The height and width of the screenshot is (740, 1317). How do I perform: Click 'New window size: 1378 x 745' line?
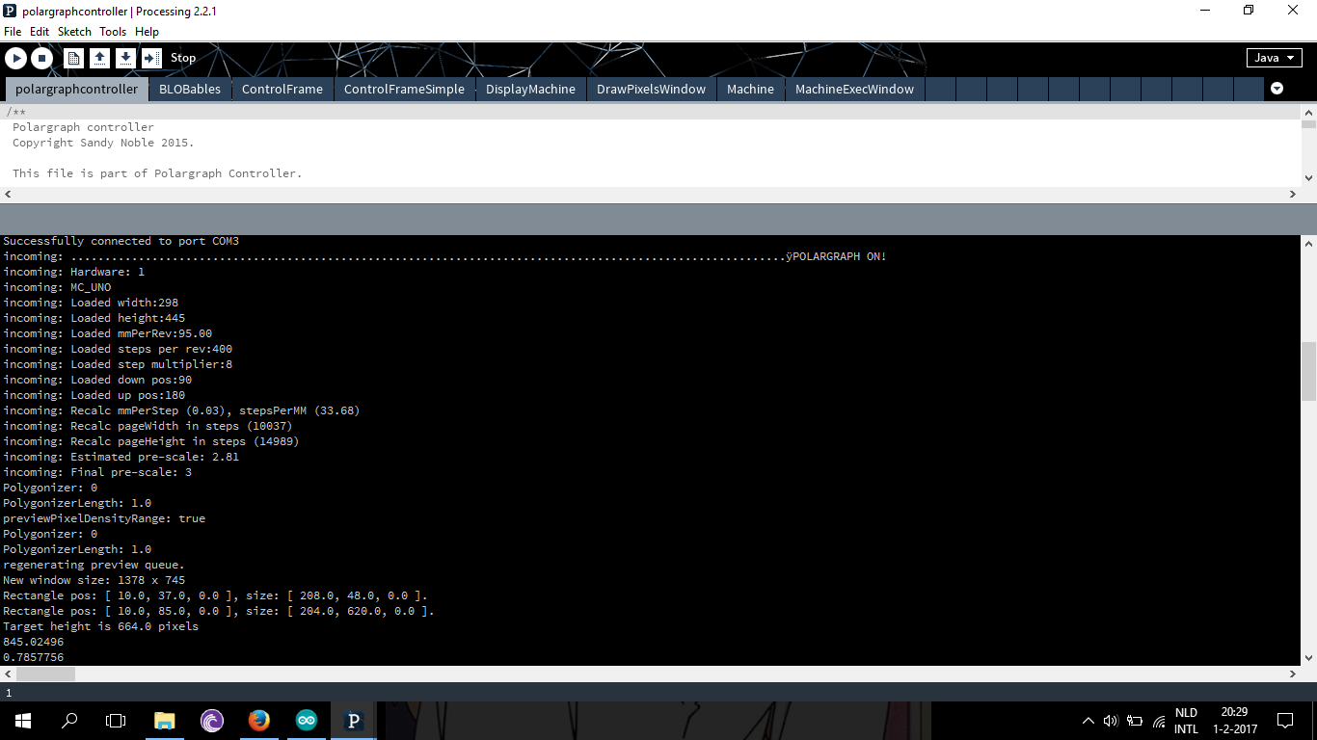(94, 580)
